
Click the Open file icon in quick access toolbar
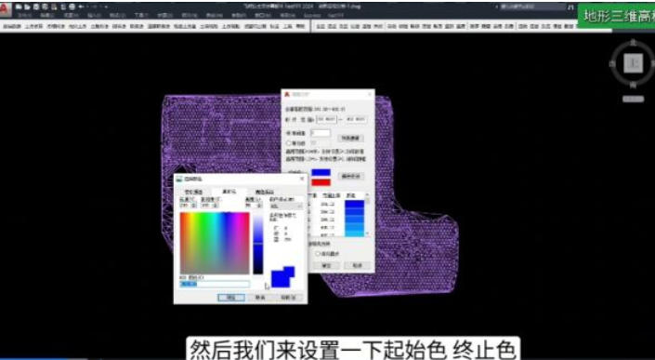pyautogui.click(x=27, y=7)
